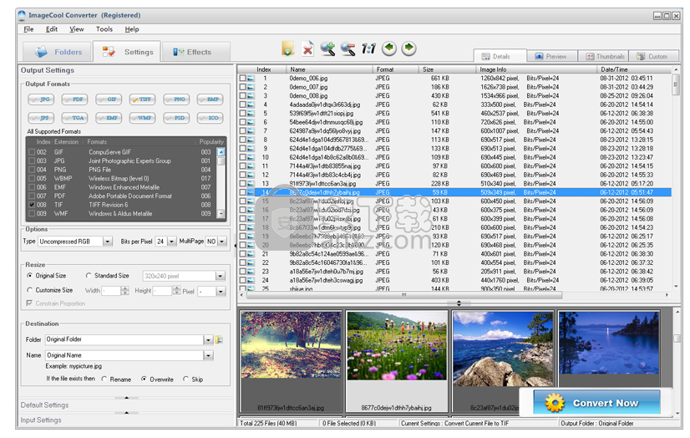Open the Help menu
Image resolution: width=690 pixels, height=438 pixels.
[132, 29]
